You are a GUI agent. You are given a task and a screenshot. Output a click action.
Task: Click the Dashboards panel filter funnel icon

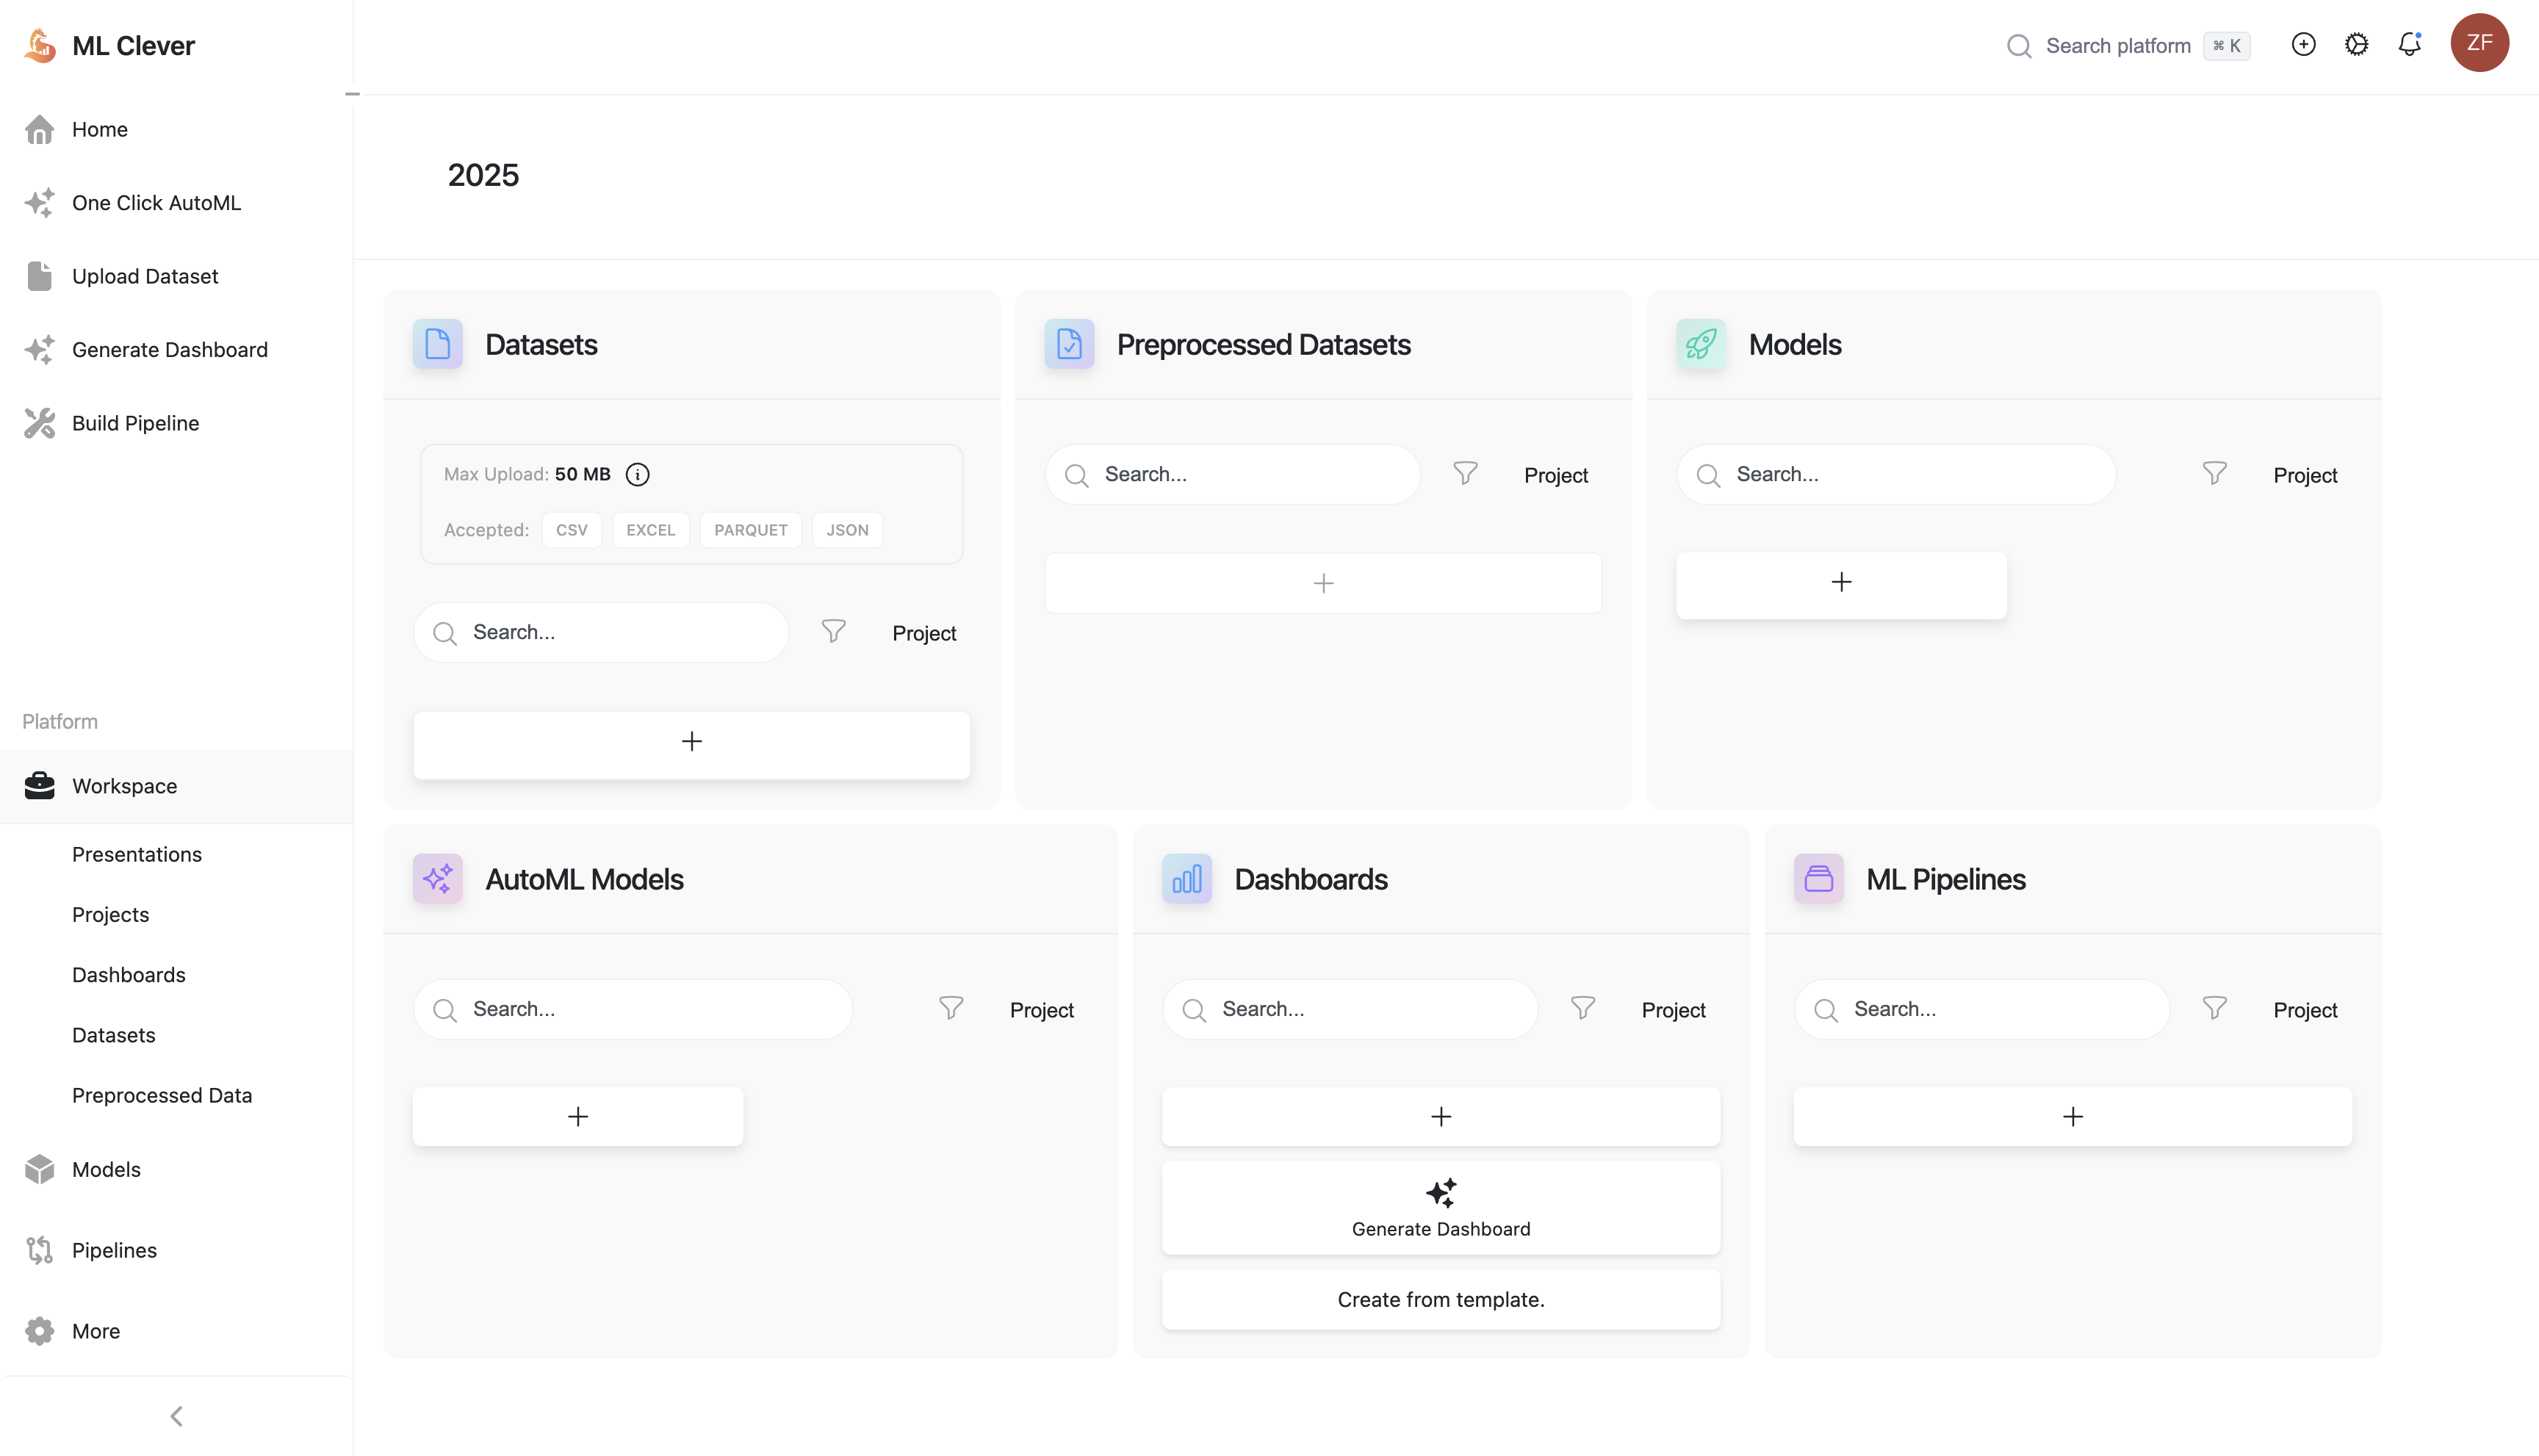click(1582, 1008)
